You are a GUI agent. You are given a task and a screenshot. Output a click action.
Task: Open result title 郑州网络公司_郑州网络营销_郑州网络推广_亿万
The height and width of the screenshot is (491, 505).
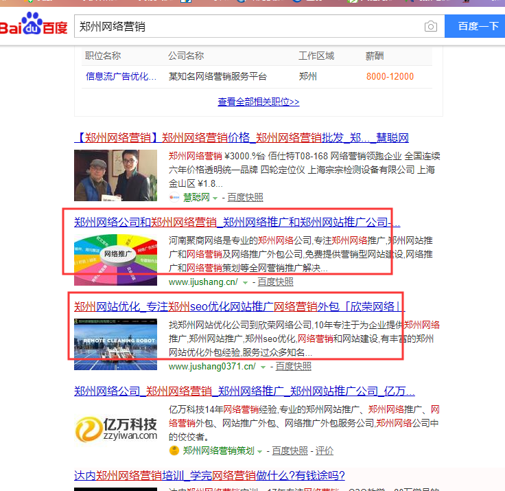point(244,391)
